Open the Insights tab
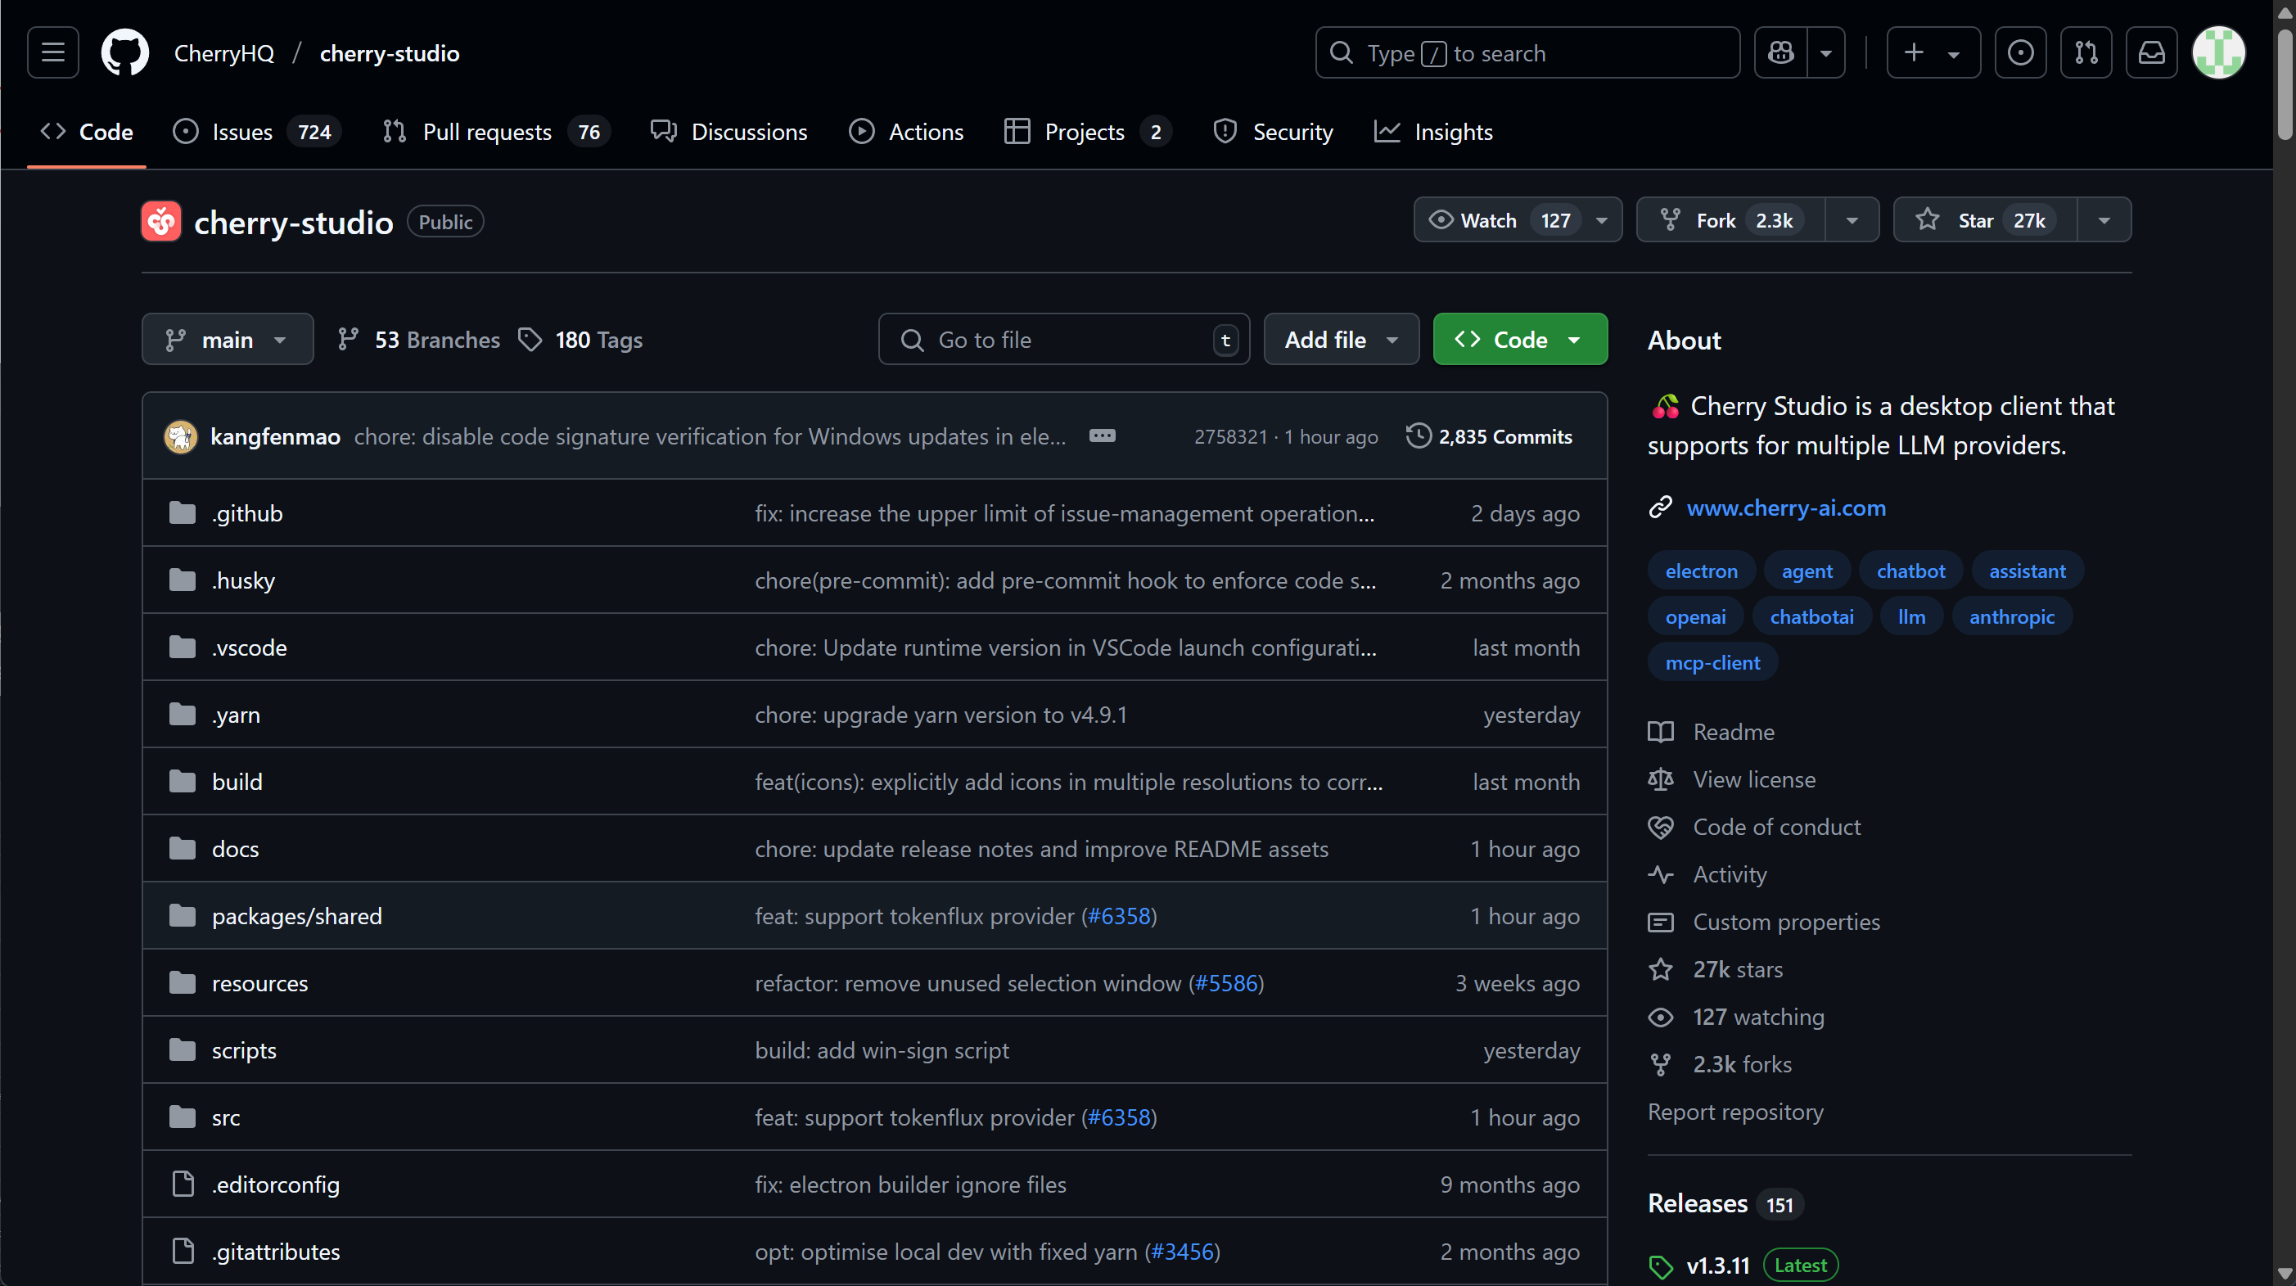The height and width of the screenshot is (1286, 2296). point(1433,132)
